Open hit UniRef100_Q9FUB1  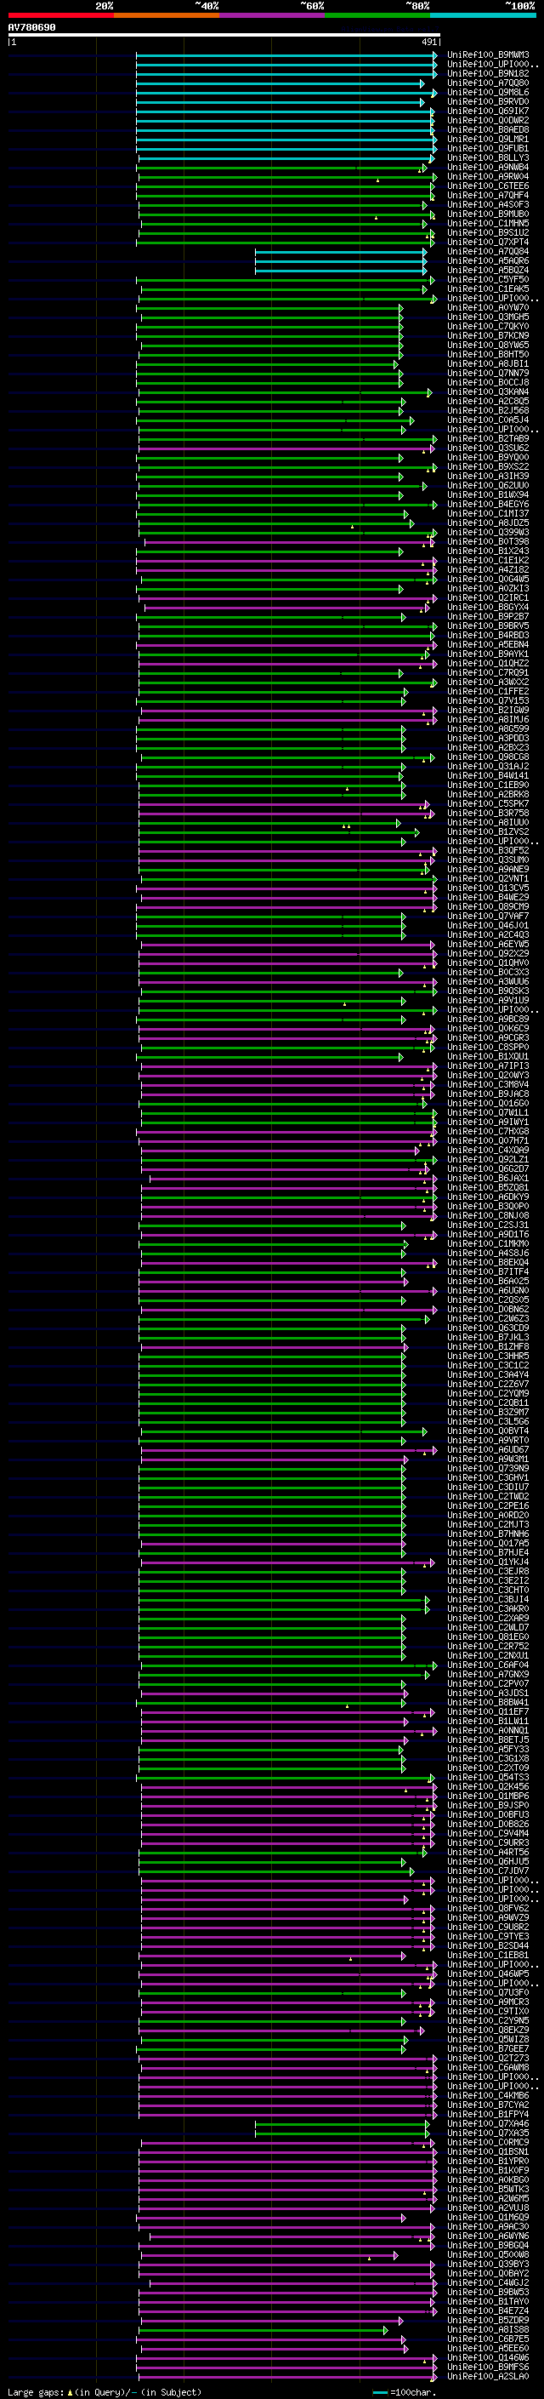(x=487, y=149)
